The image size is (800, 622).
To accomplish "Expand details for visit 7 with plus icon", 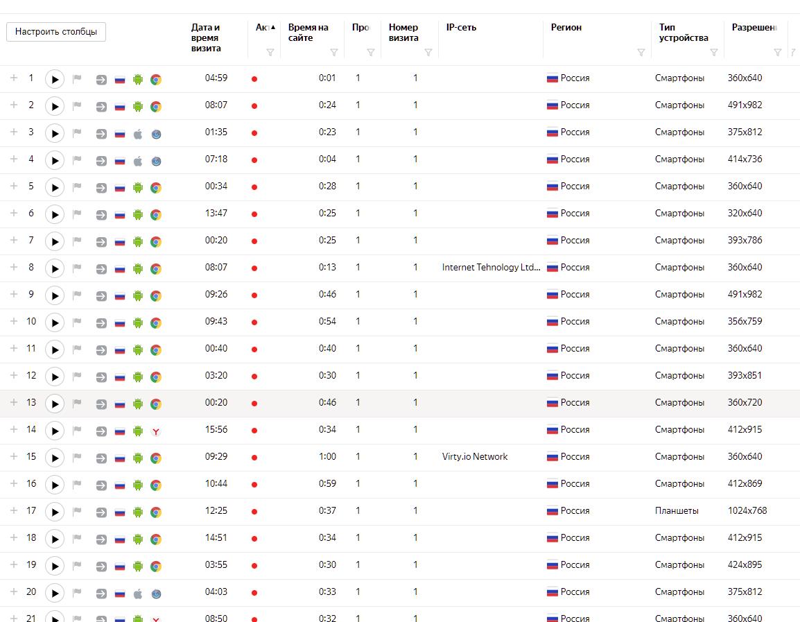I will [14, 240].
